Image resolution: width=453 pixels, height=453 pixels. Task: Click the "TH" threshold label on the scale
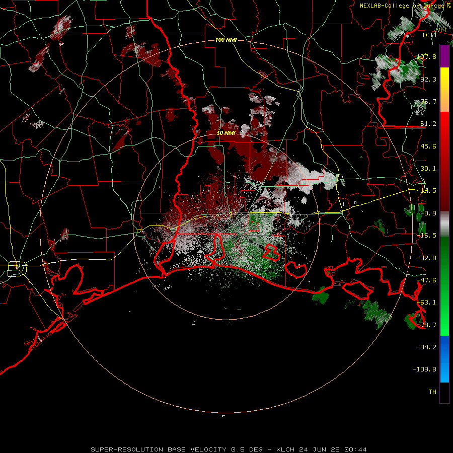[432, 392]
